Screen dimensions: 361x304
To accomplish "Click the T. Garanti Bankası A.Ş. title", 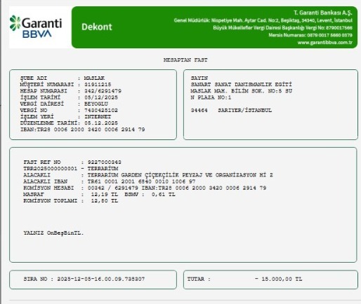I will coord(323,13).
